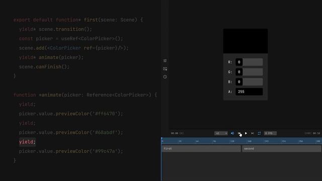Click the A: label in color picker

[230, 92]
